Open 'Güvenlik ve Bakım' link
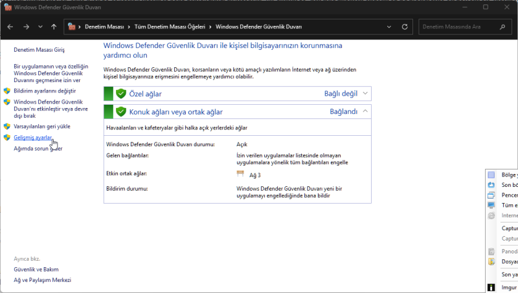 pos(36,270)
